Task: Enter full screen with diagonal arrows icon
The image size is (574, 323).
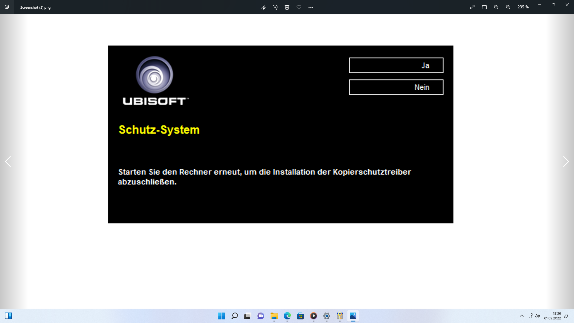Action: (472, 7)
